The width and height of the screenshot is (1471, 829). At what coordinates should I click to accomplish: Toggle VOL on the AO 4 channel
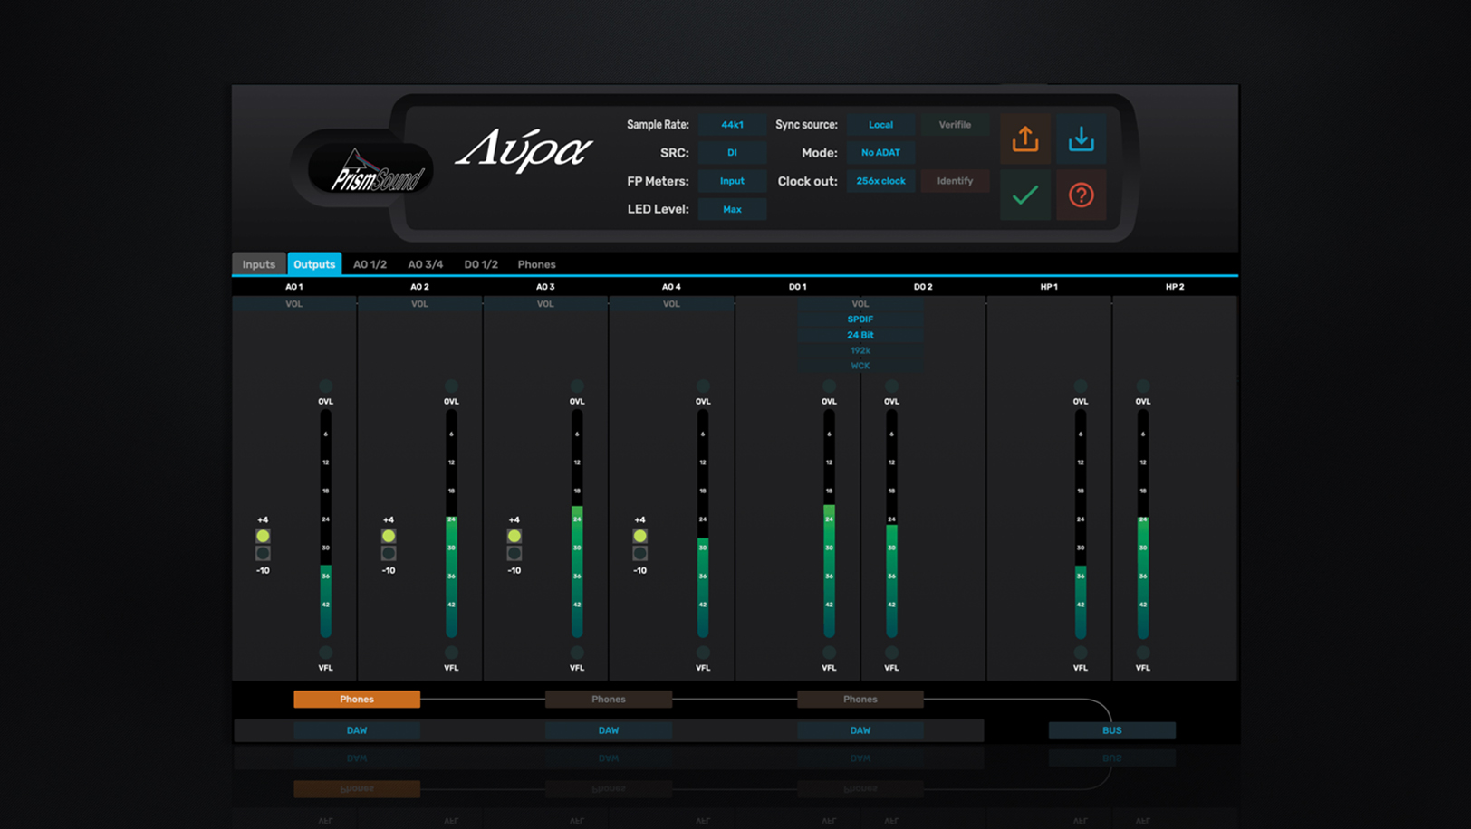click(671, 304)
